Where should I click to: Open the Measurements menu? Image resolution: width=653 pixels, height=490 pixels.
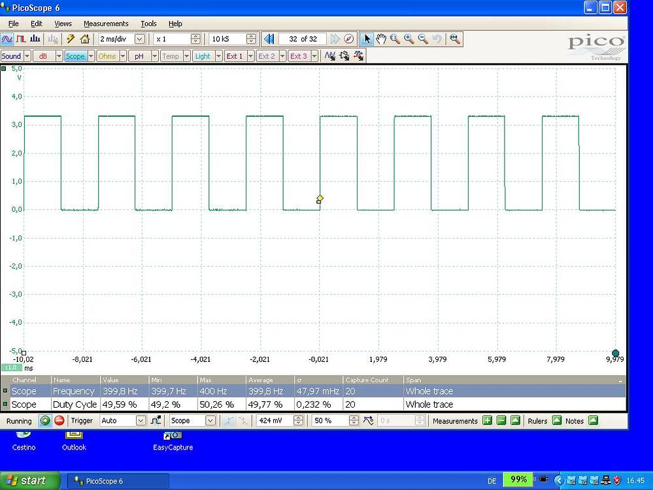[106, 24]
